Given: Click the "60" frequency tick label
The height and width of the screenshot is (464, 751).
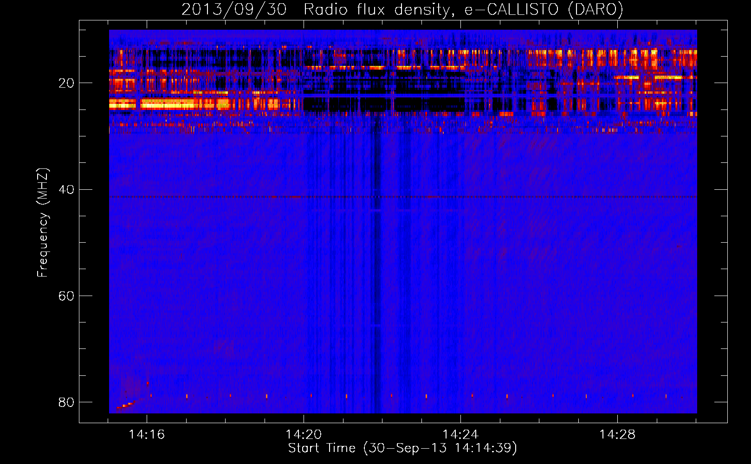Looking at the screenshot, I should (x=66, y=296).
